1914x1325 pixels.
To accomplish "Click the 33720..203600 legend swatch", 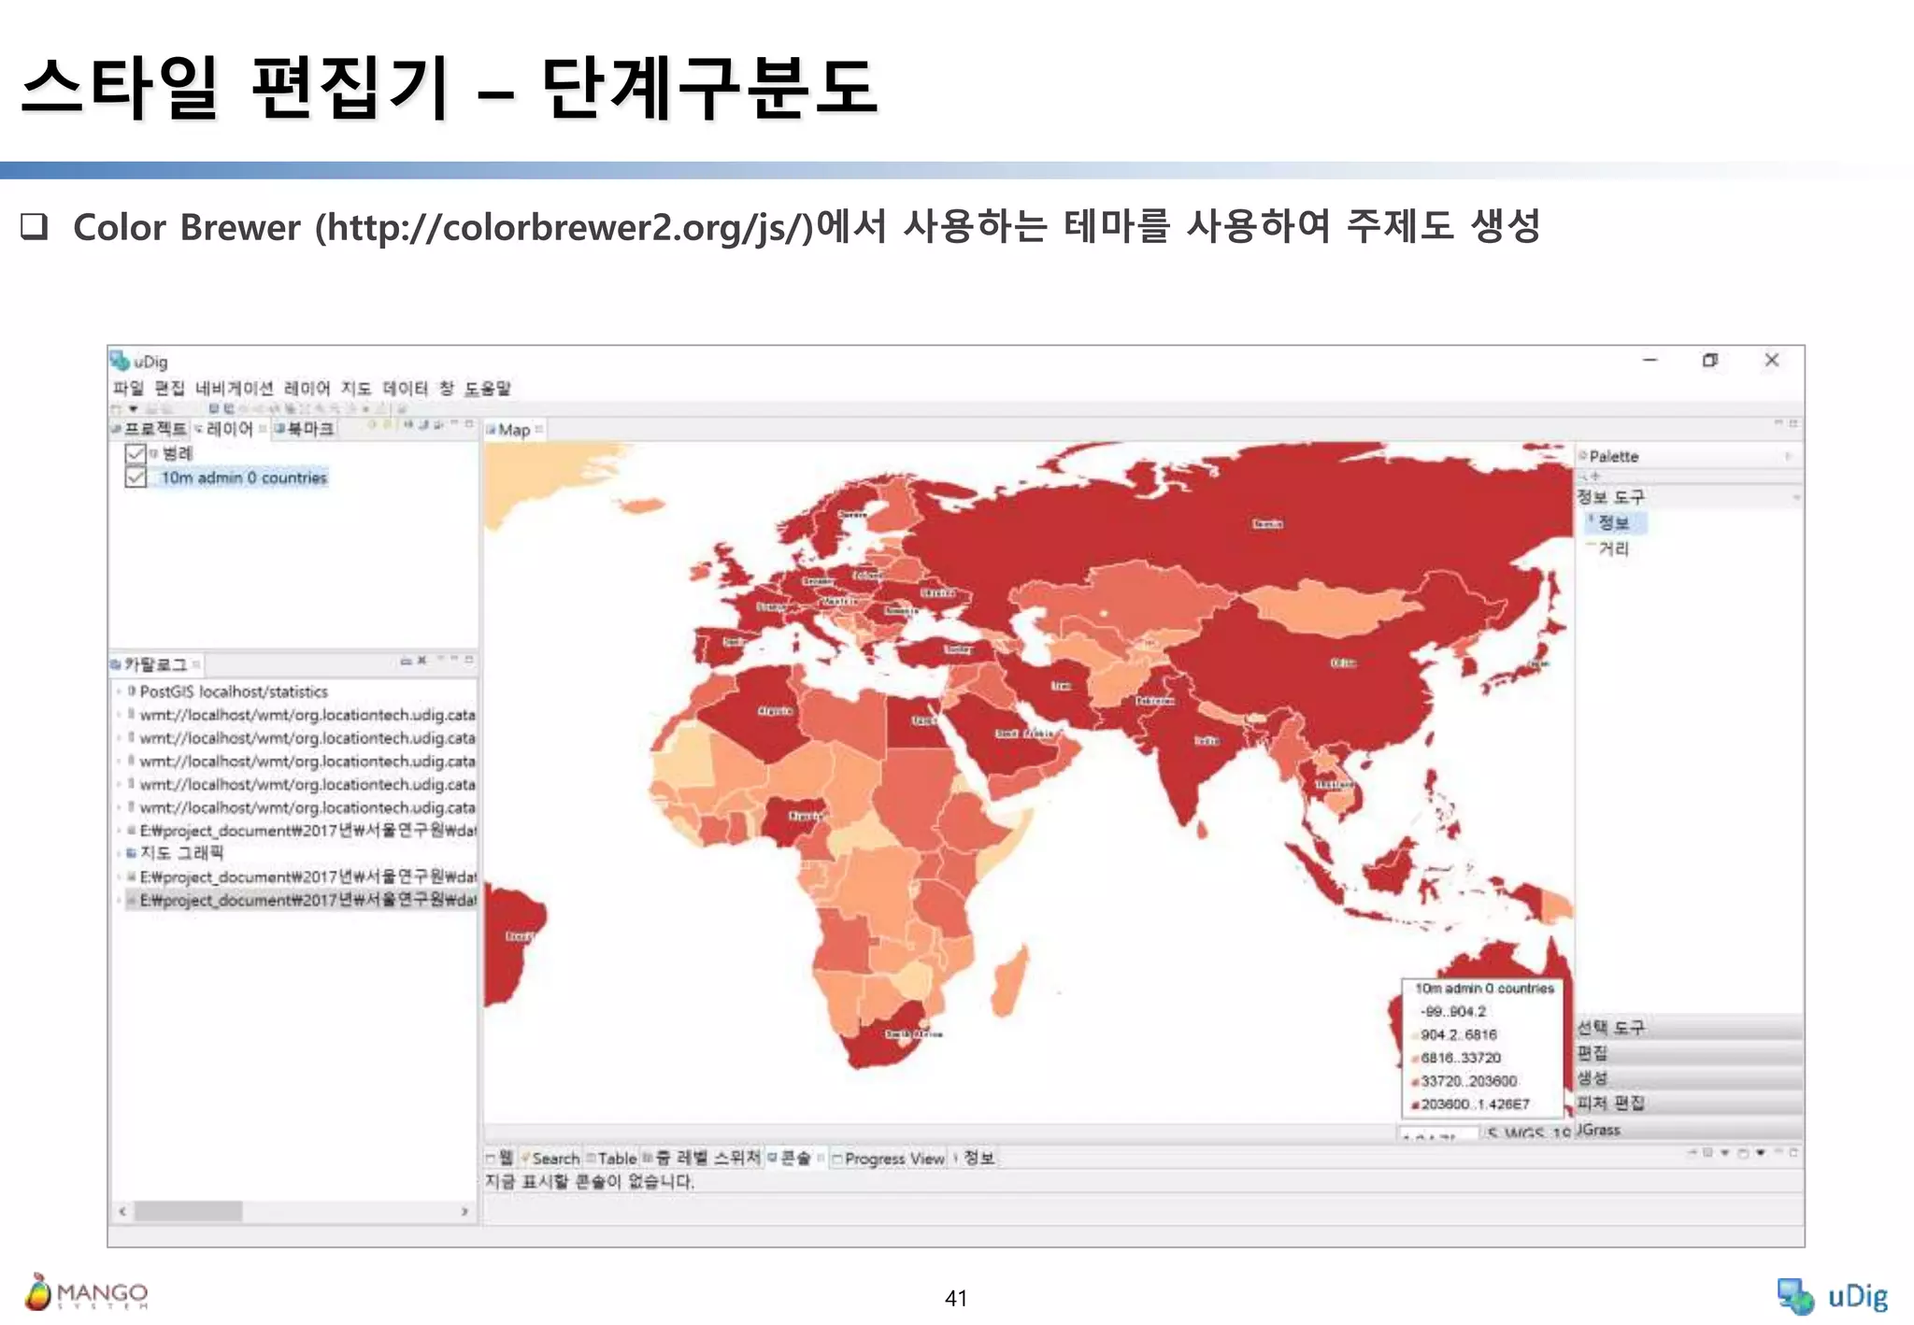I will pyautogui.click(x=1415, y=1082).
